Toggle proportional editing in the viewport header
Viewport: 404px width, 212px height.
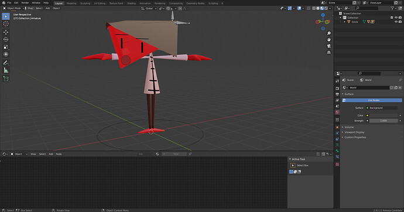180,9
